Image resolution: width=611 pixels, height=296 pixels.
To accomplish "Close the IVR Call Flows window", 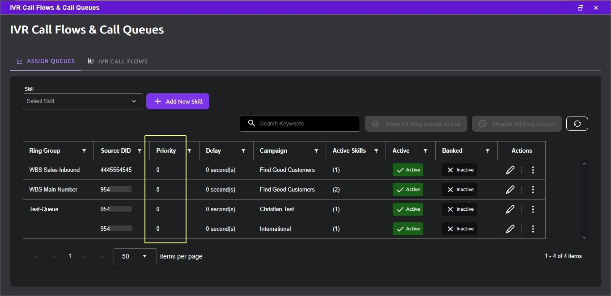I will coord(596,8).
